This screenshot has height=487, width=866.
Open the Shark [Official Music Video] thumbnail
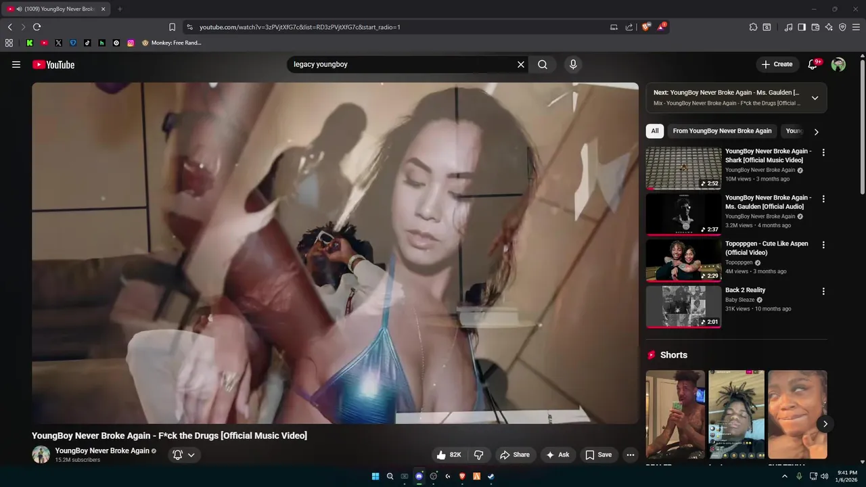coord(683,168)
